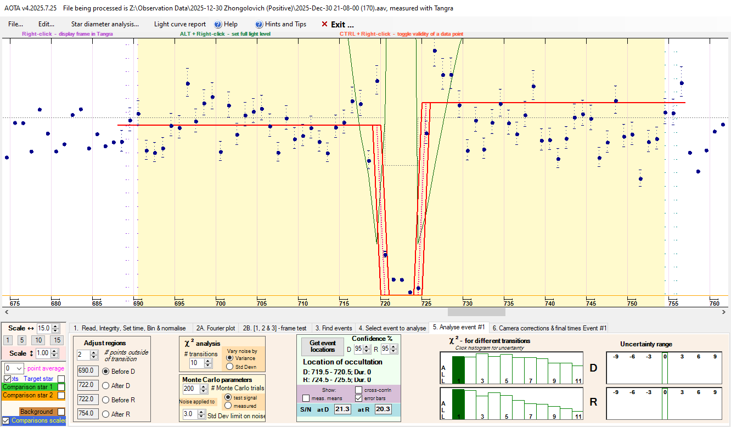Switch to 3. Find events tab
Image resolution: width=731 pixels, height=427 pixels.
tap(333, 328)
